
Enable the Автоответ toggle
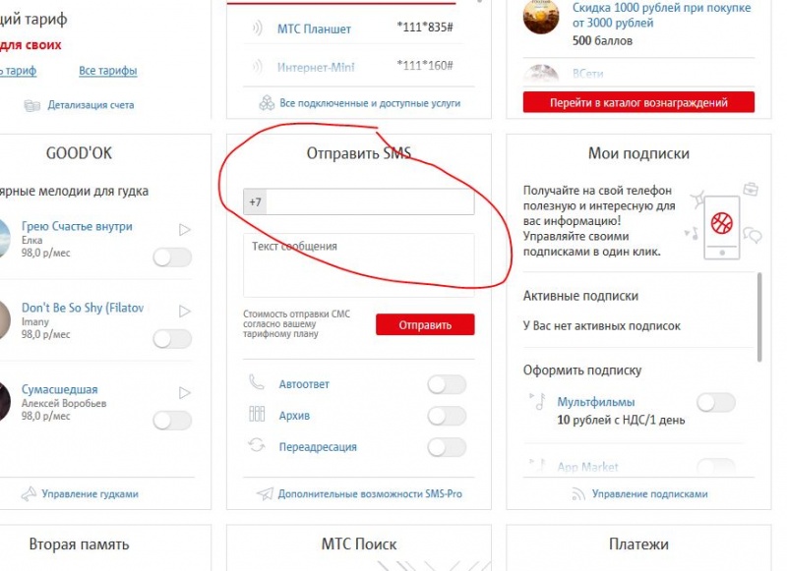pos(447,384)
